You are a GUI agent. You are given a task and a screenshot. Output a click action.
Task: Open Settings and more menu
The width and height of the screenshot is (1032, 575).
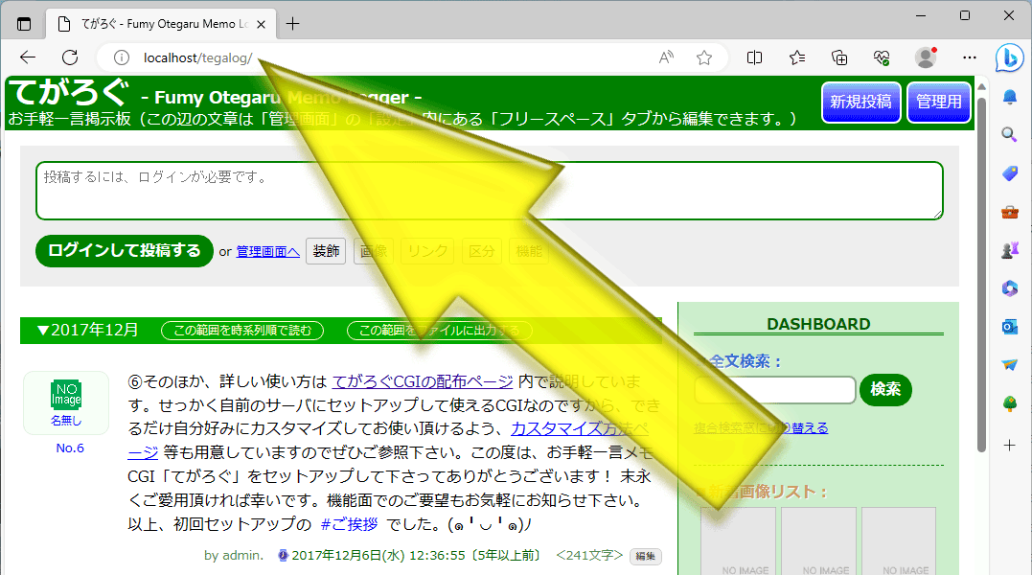pyautogui.click(x=969, y=57)
